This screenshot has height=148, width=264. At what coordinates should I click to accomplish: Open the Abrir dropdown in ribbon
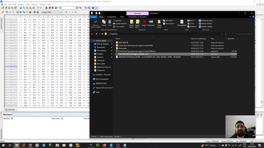[x=191, y=21]
